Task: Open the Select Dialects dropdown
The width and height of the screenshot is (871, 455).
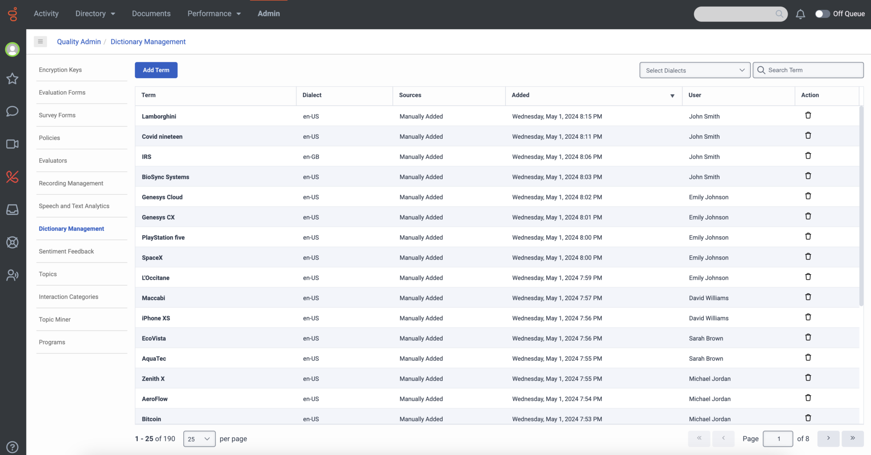Action: (694, 70)
